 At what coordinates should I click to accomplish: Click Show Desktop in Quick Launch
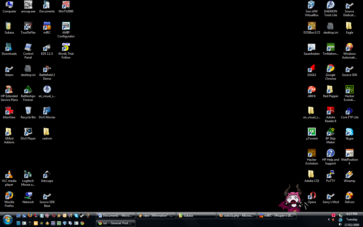18,216
